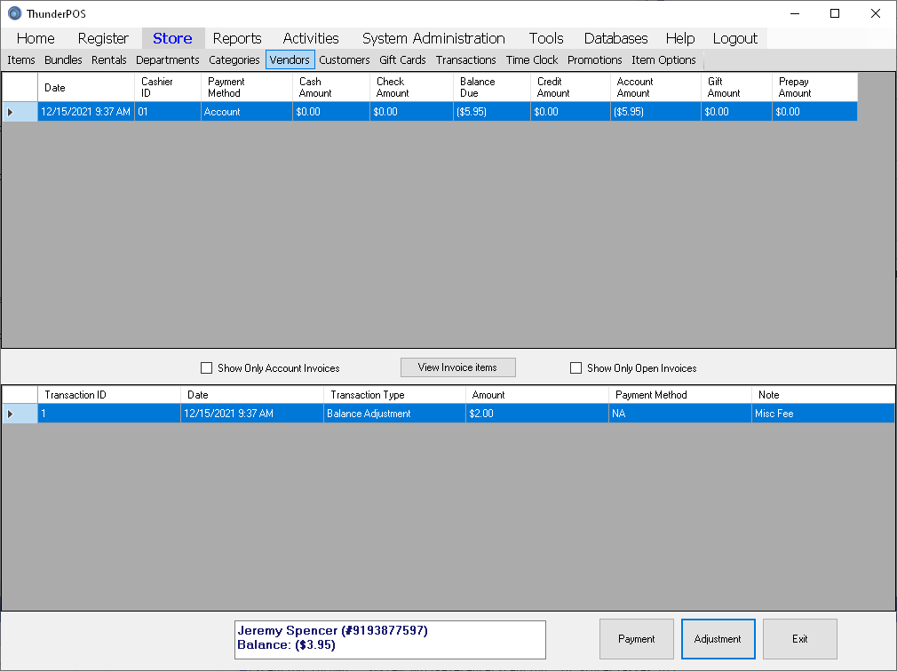The image size is (897, 671).
Task: Select the Balance Adjustment transaction row
Action: pyautogui.click(x=393, y=414)
